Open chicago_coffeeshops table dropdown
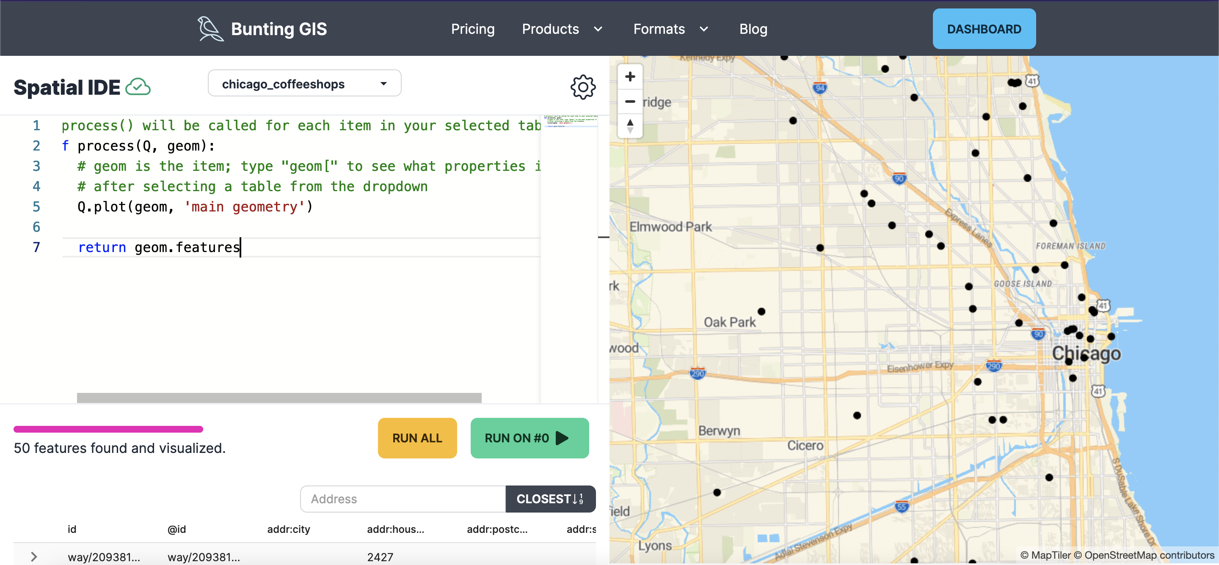 pos(304,84)
